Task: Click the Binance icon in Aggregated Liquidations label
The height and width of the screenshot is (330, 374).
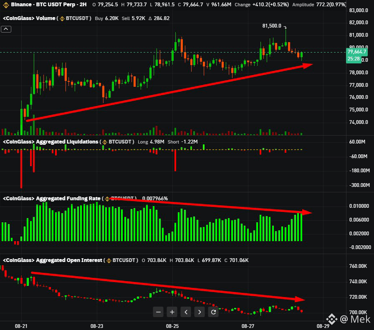Action: pyautogui.click(x=105, y=142)
